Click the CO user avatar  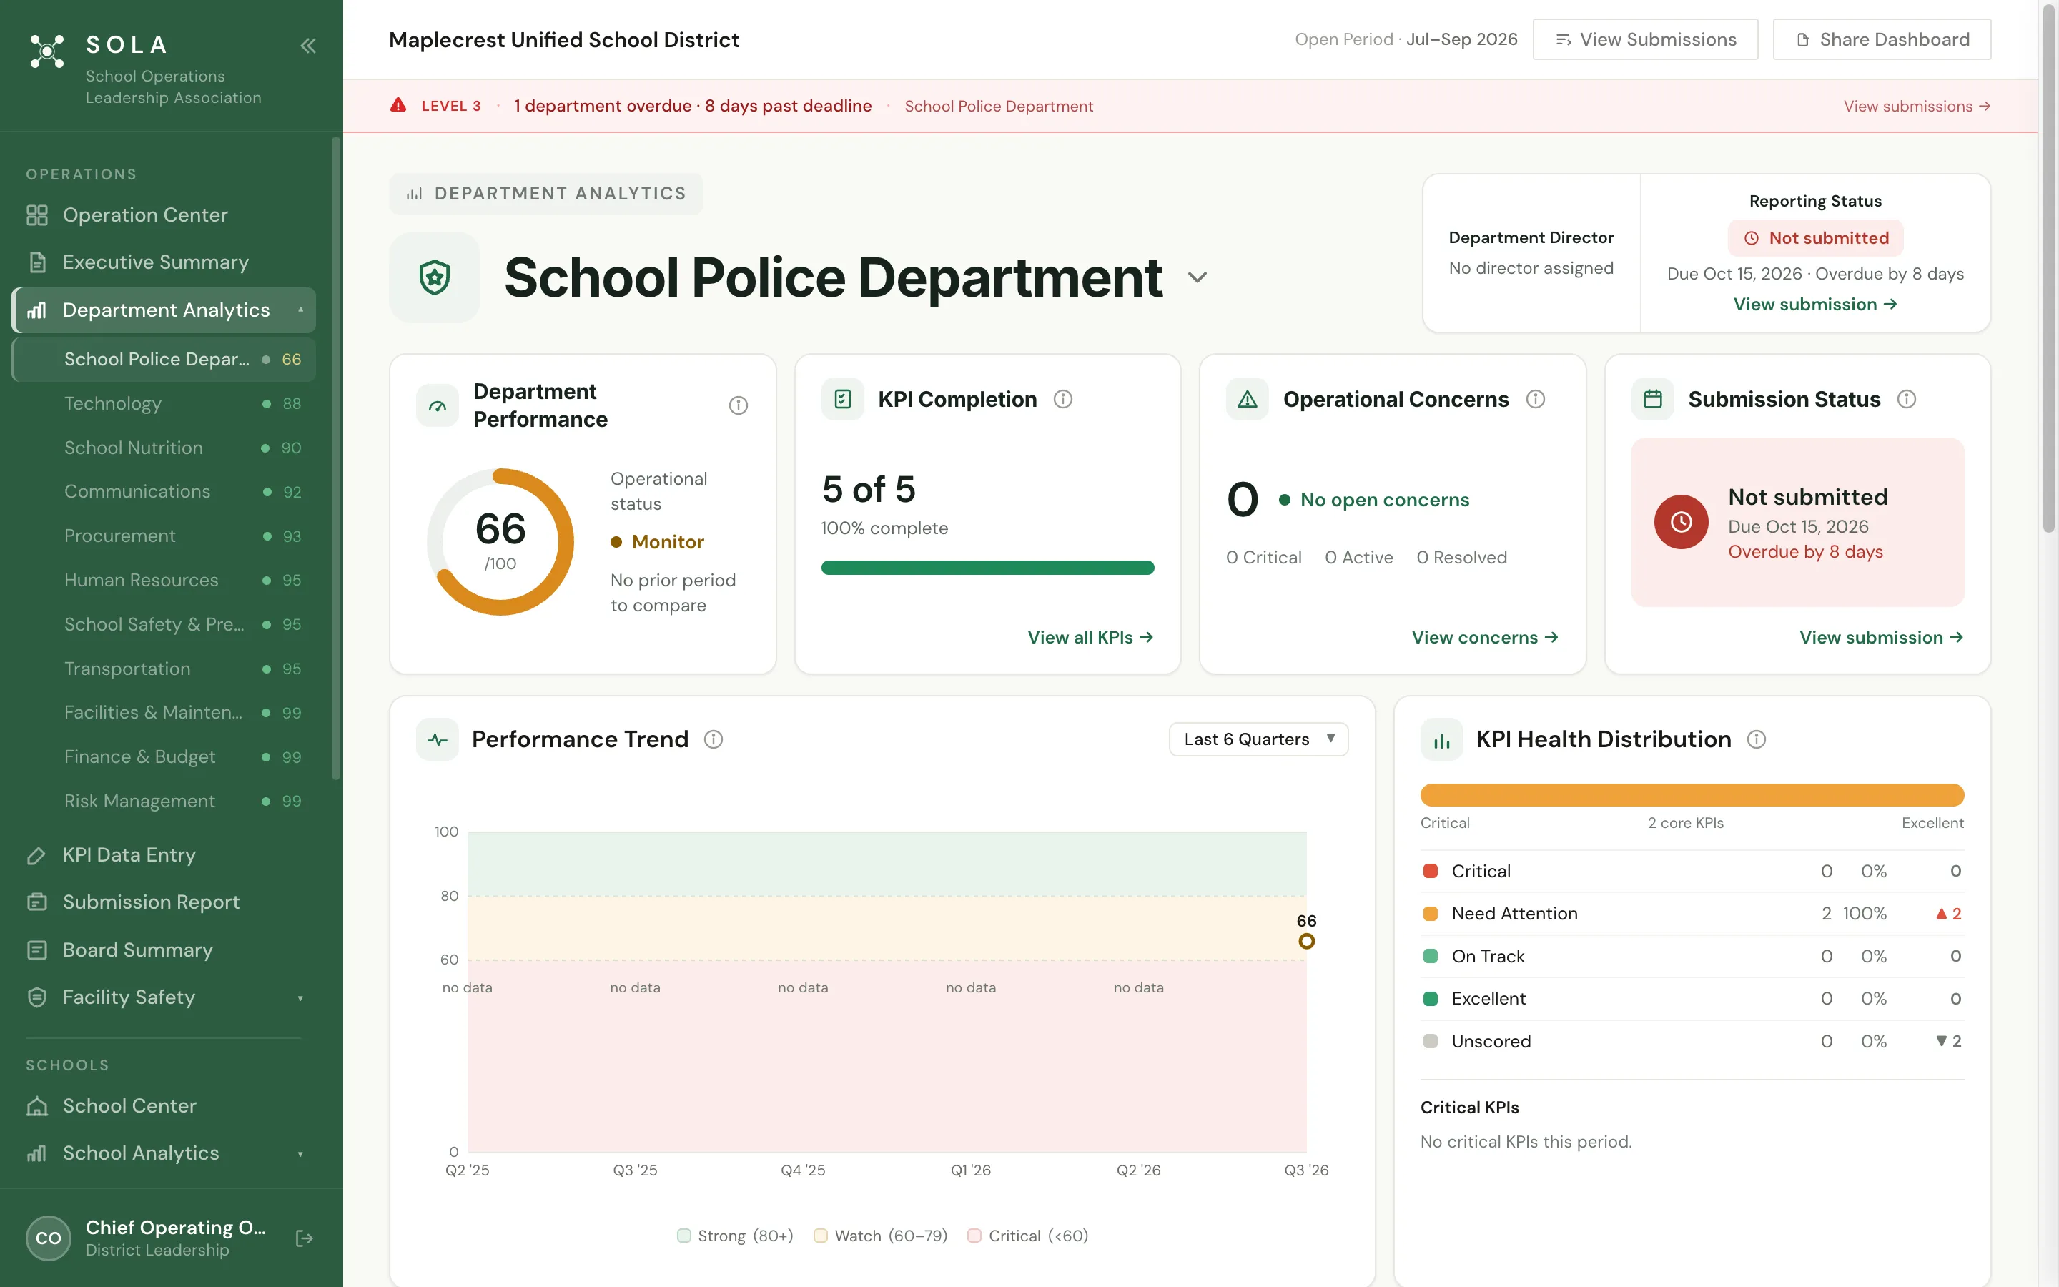49,1238
